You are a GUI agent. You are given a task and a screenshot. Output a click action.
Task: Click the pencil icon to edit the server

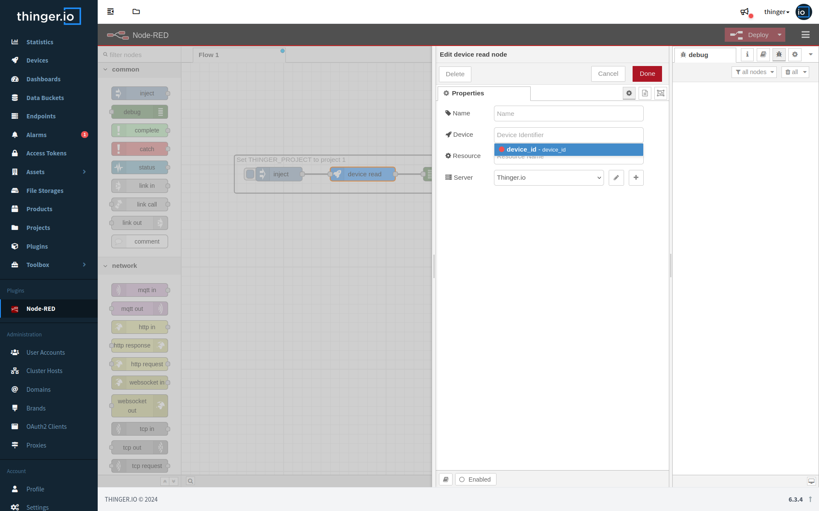click(616, 178)
